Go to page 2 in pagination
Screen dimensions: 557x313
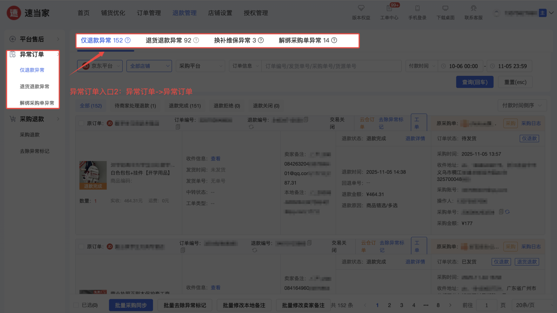(x=389, y=305)
